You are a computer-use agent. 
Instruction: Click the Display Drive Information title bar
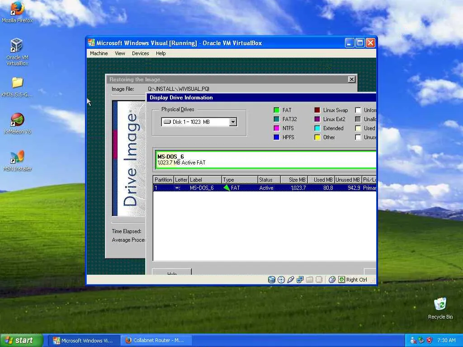(262, 98)
